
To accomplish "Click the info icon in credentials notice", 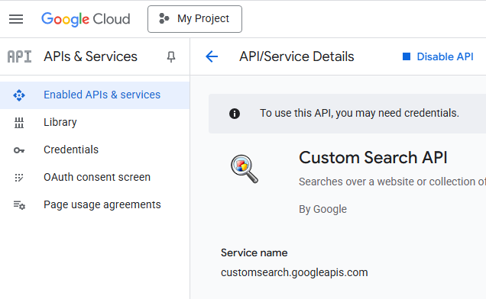I will click(235, 114).
